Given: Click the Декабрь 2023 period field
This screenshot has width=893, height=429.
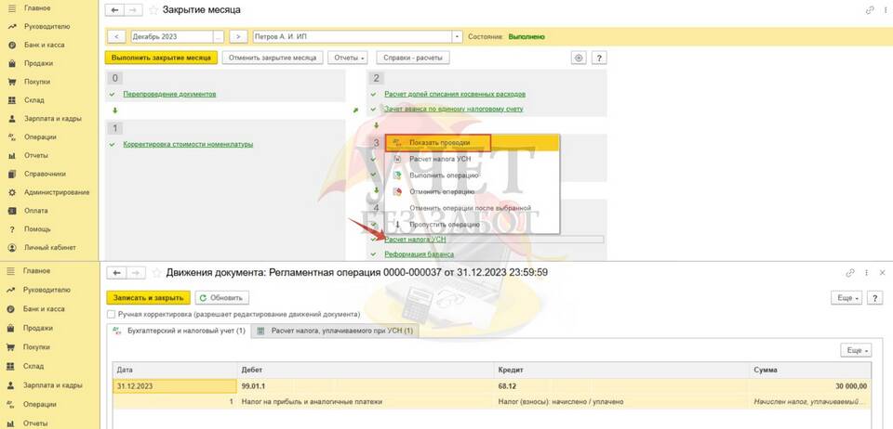Looking at the screenshot, I should point(172,36).
